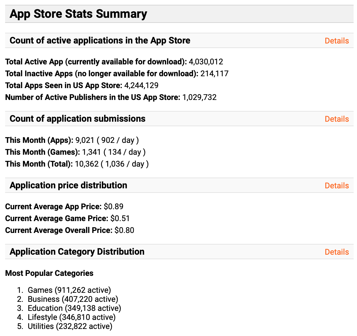The height and width of the screenshot is (336, 357).
Task: Click 'This Month (Total)' label
Action: click(x=39, y=164)
